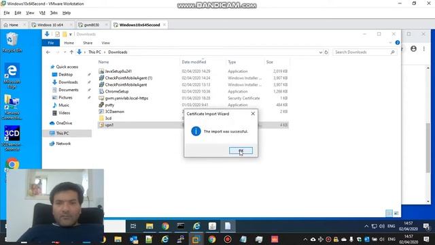Click OK in Certificate Import Wizard dialog
435x245 pixels.
pyautogui.click(x=241, y=150)
